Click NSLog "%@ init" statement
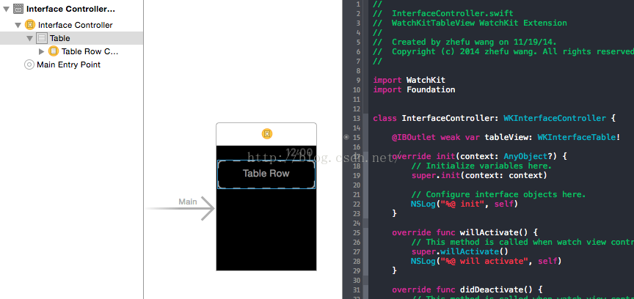The width and height of the screenshot is (634, 299). coord(464,204)
